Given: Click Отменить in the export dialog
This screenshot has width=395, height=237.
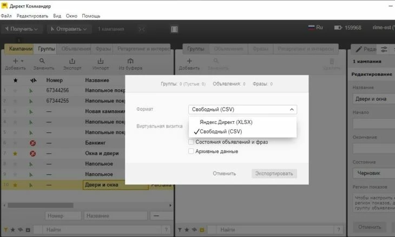Looking at the screenshot, I should tap(224, 174).
